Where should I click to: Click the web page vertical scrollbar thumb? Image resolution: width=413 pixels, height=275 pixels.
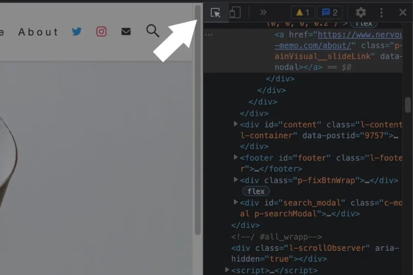198,120
